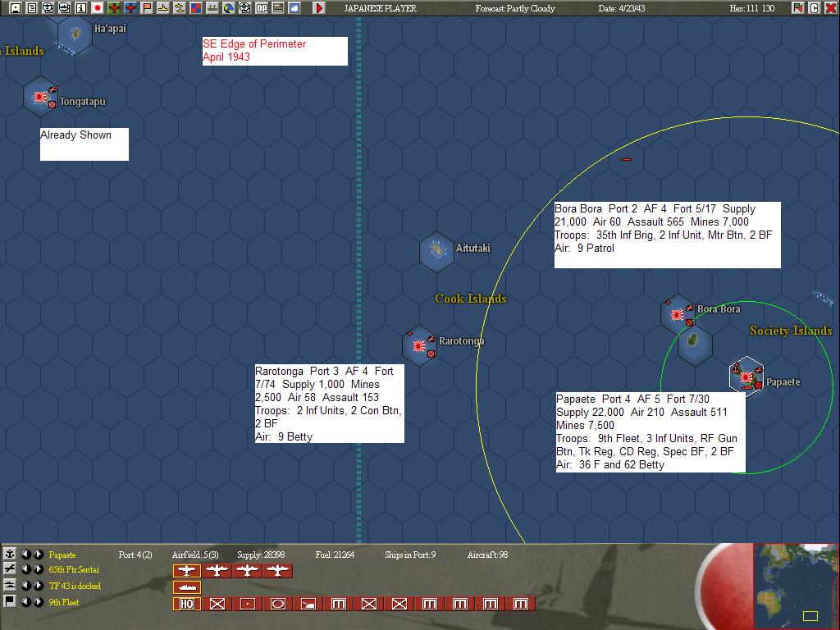
Task: Click the 'Aircraft: 98' text
Action: pyautogui.click(x=487, y=555)
